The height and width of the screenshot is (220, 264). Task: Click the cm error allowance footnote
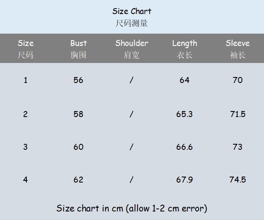coord(132,209)
